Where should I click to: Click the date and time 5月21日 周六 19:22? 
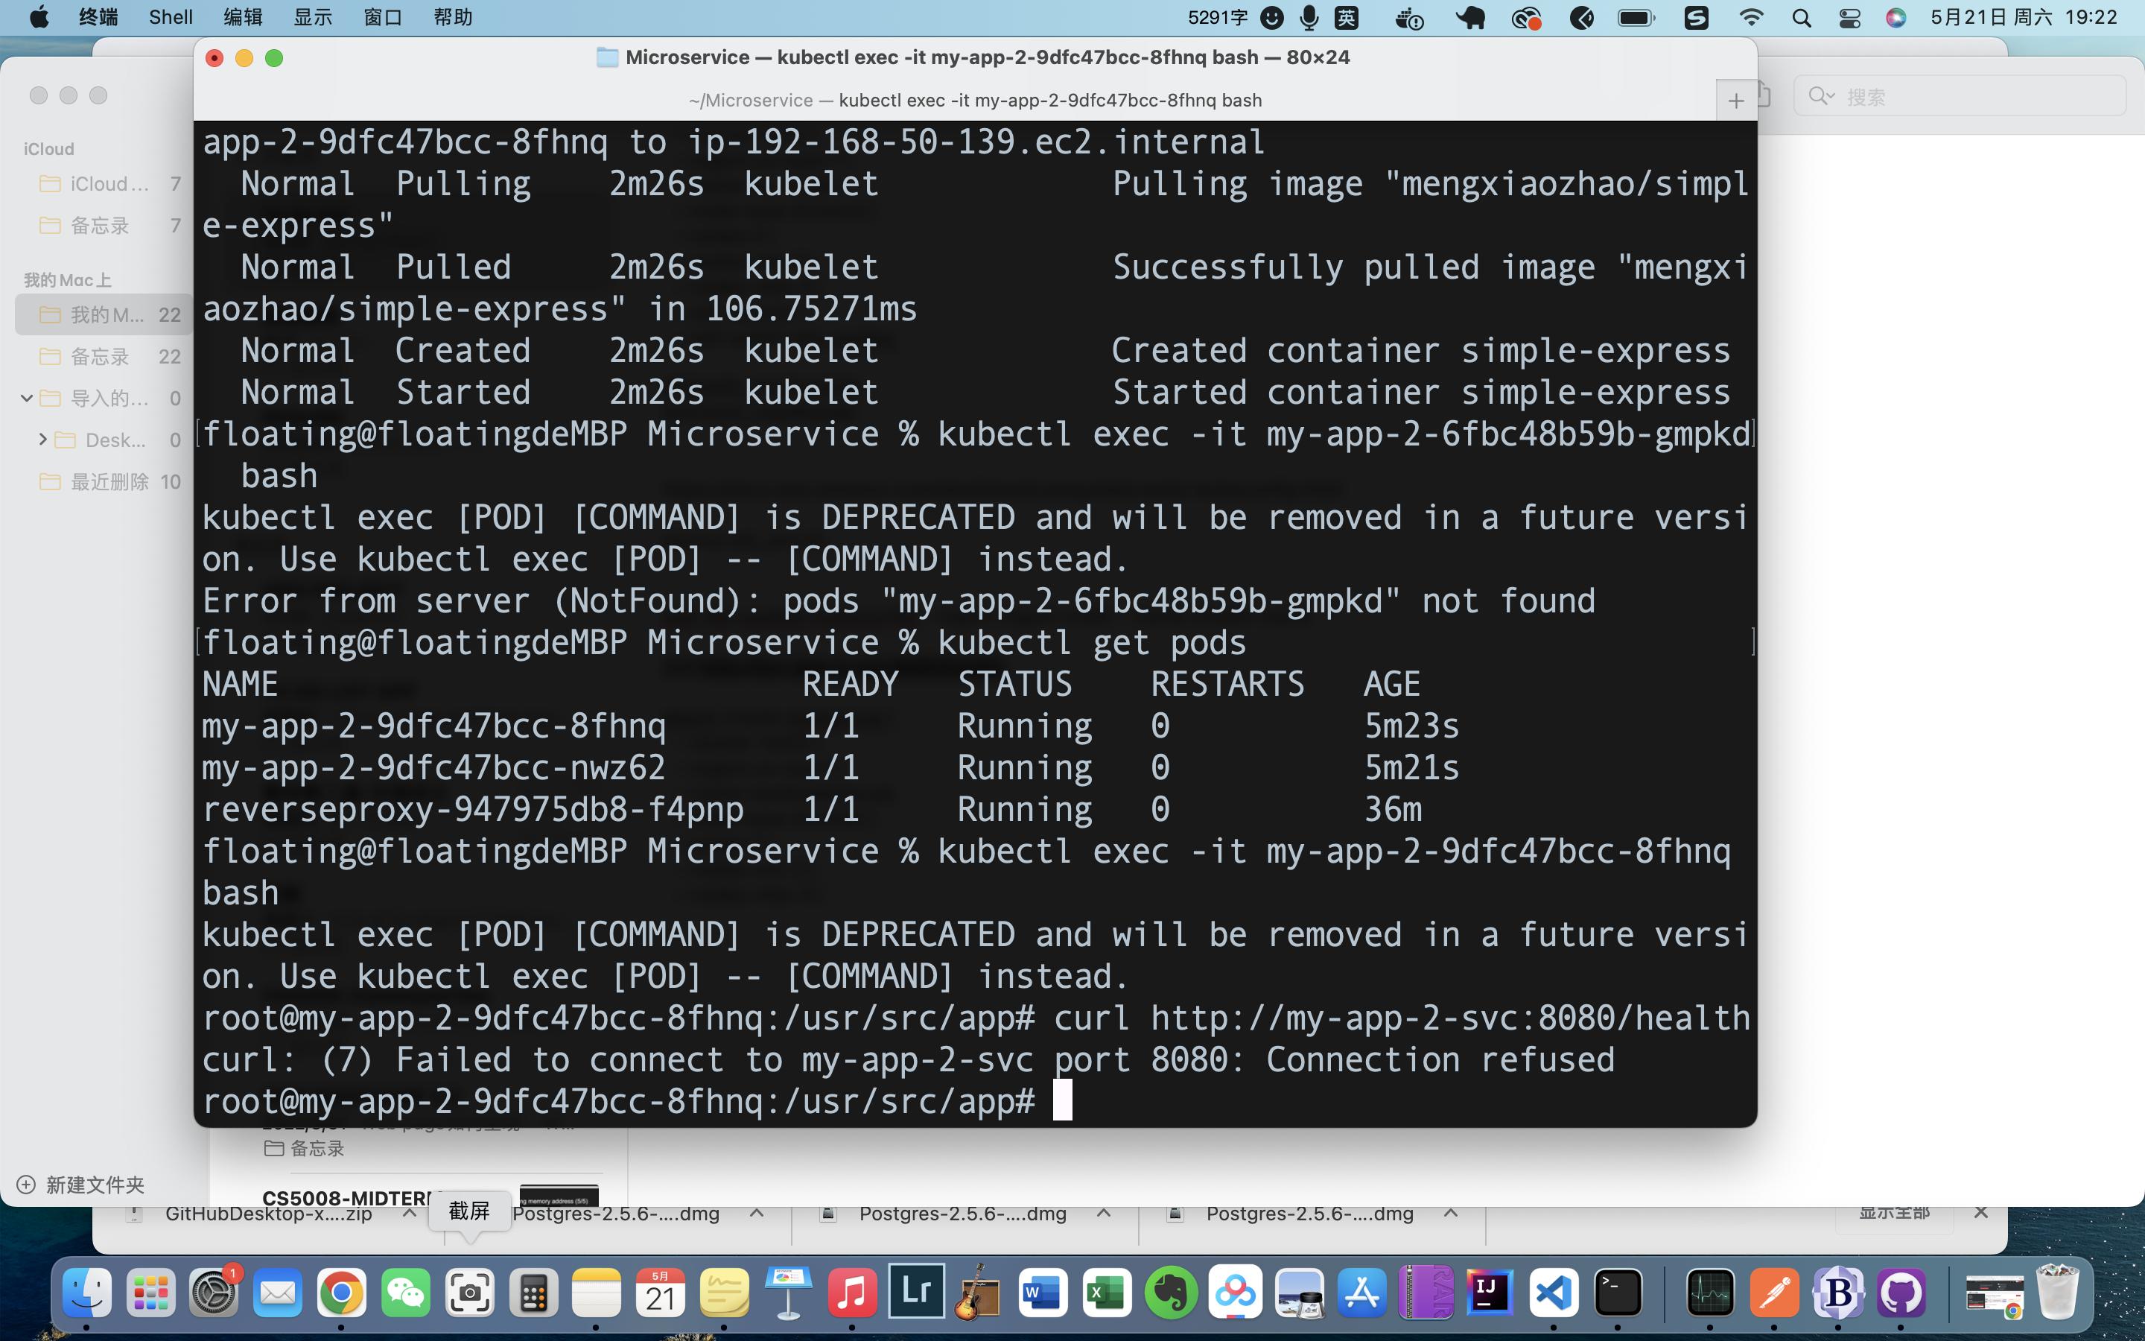click(2024, 17)
